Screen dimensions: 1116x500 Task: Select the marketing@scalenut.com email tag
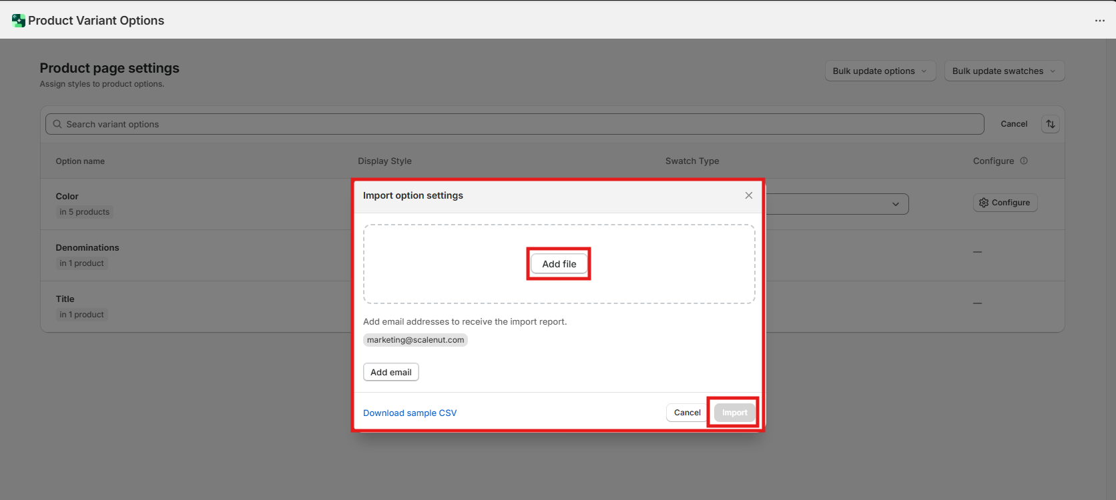click(x=415, y=340)
